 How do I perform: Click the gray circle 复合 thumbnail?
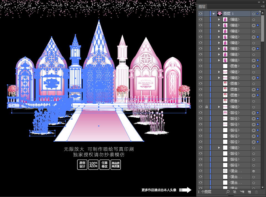coord(225,171)
